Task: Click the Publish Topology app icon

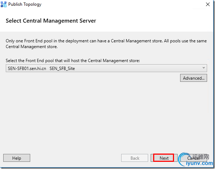Action: (x=4, y=4)
